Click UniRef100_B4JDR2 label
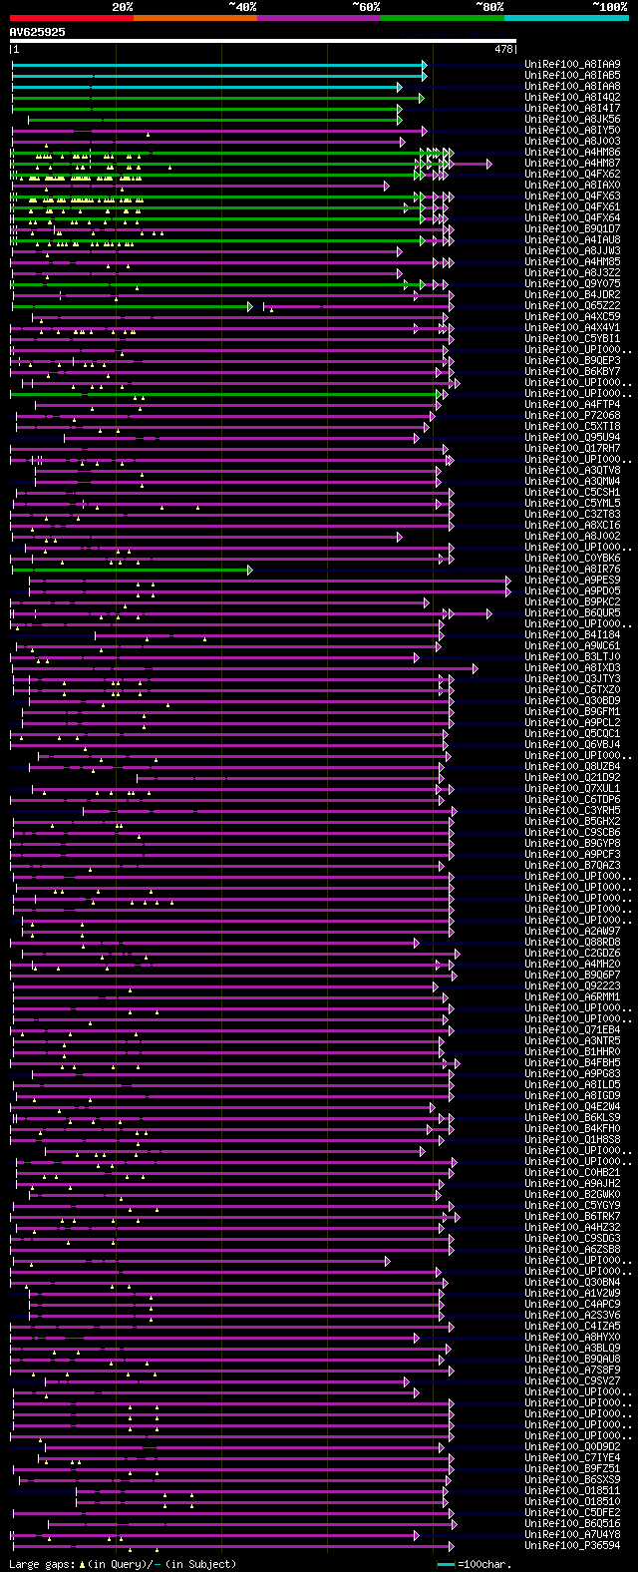 572,294
